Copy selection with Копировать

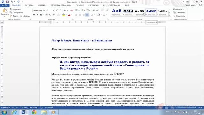point(16,13)
